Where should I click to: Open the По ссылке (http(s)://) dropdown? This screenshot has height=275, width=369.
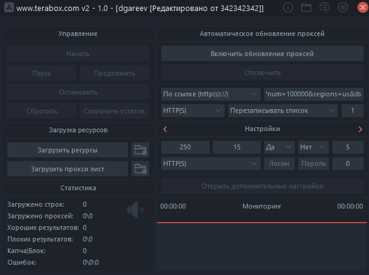211,95
